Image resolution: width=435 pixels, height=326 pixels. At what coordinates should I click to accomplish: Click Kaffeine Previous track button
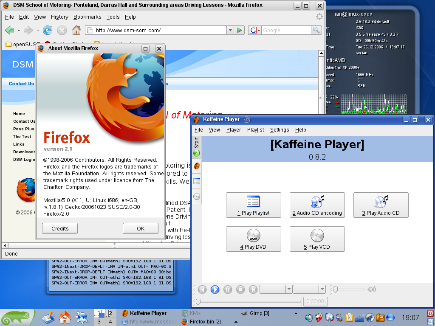(x=202, y=289)
